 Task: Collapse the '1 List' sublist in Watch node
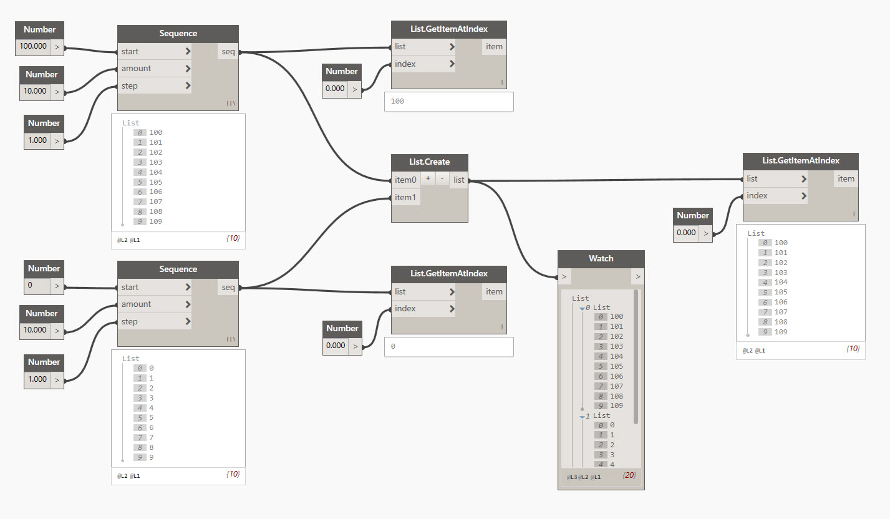pyautogui.click(x=583, y=416)
